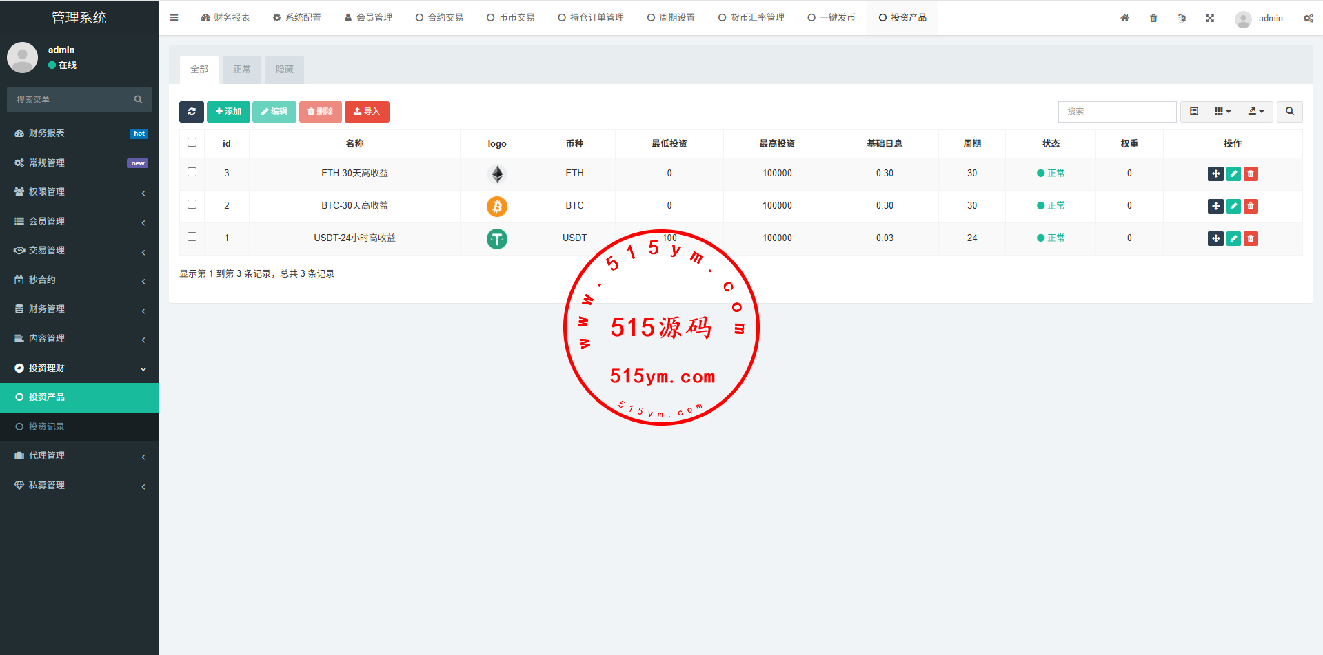The height and width of the screenshot is (655, 1323).
Task: Open the export data dropdown
Action: tap(1256, 112)
